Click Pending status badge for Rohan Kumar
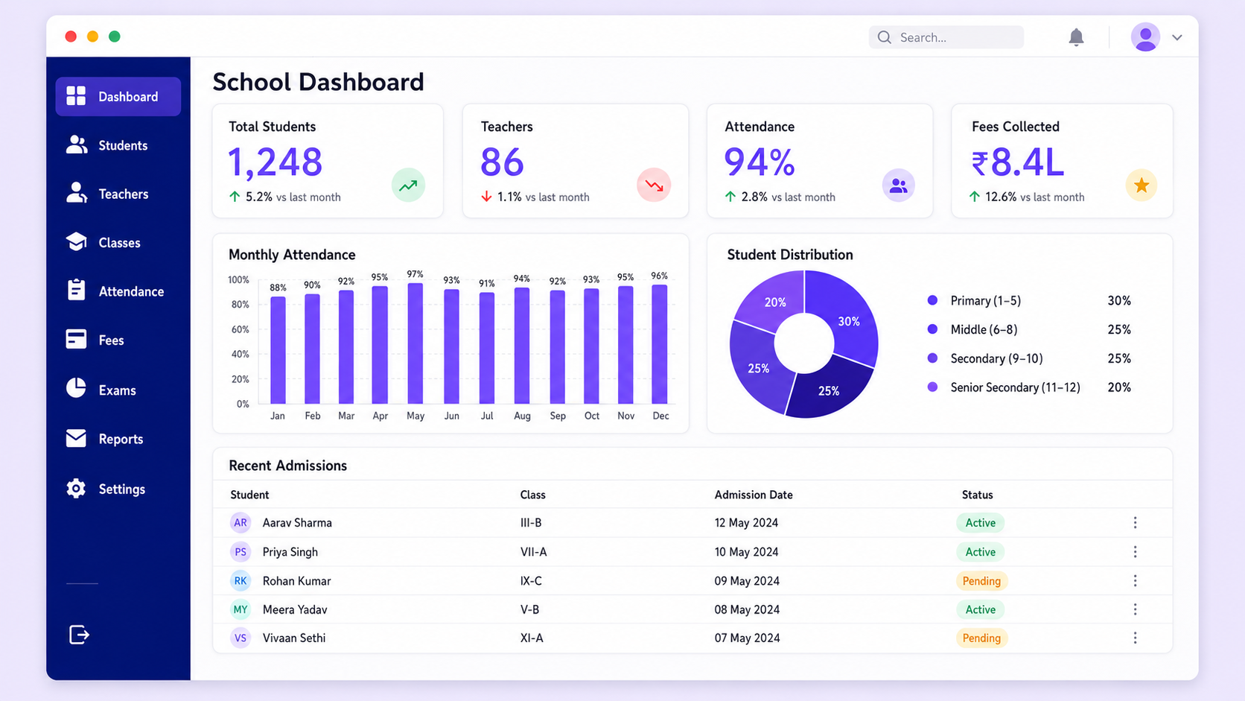The height and width of the screenshot is (701, 1245). click(x=981, y=581)
